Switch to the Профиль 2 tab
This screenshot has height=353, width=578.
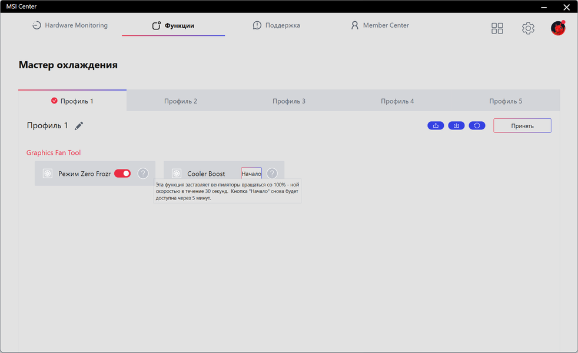click(181, 101)
